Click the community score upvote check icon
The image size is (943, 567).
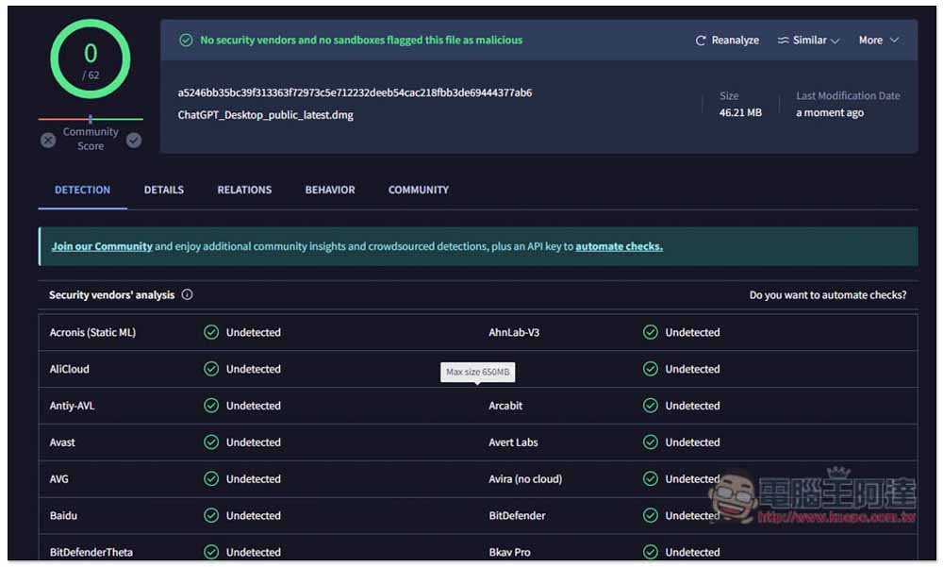point(134,141)
